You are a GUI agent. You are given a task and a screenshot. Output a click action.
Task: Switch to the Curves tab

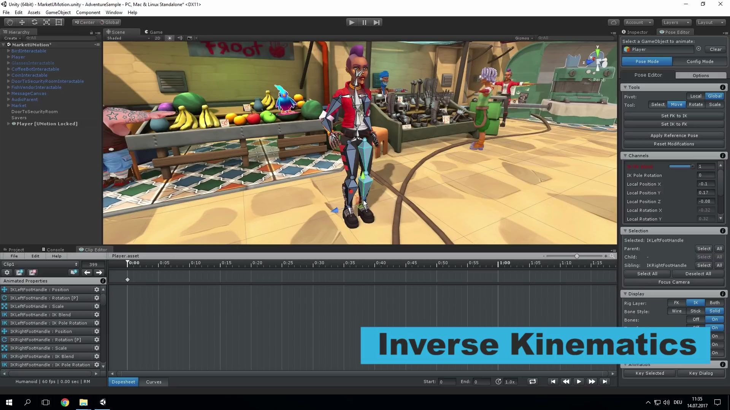coord(154,382)
